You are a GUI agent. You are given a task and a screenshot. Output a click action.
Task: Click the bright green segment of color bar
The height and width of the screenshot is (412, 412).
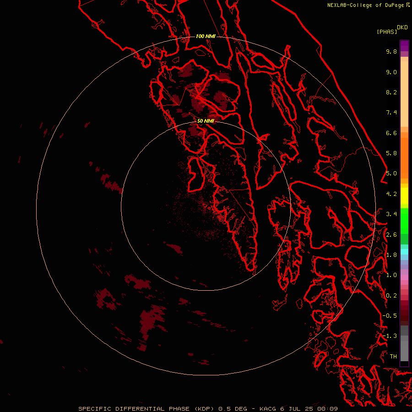tap(404, 221)
